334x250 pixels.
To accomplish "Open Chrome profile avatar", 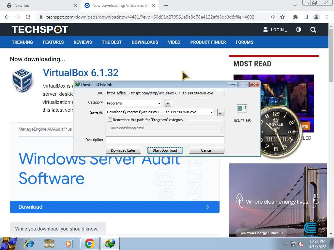I will [x=316, y=17].
